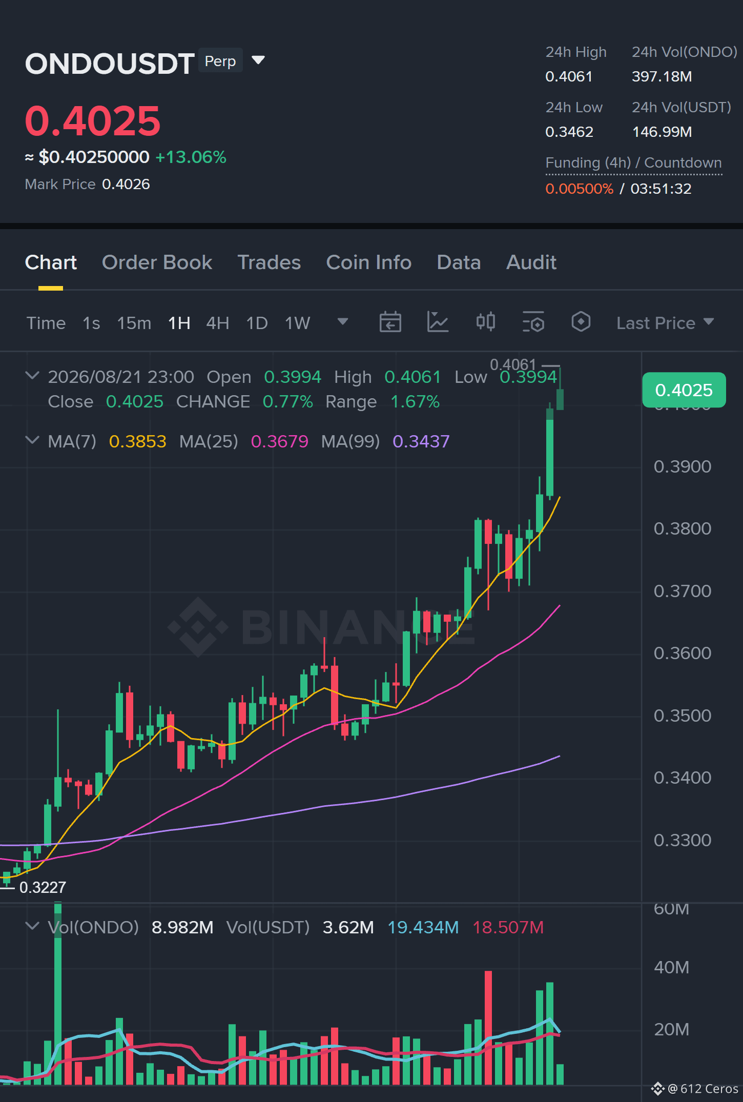Open the candlestick chart type icon
The image size is (743, 1102).
pyautogui.click(x=485, y=322)
